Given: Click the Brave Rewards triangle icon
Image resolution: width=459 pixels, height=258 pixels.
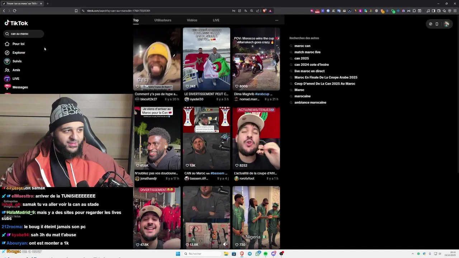Looking at the screenshot, I should click(x=270, y=11).
